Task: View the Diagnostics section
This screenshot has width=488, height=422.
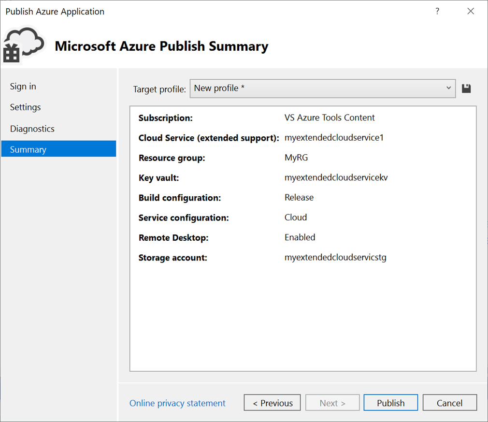Action: (32, 128)
